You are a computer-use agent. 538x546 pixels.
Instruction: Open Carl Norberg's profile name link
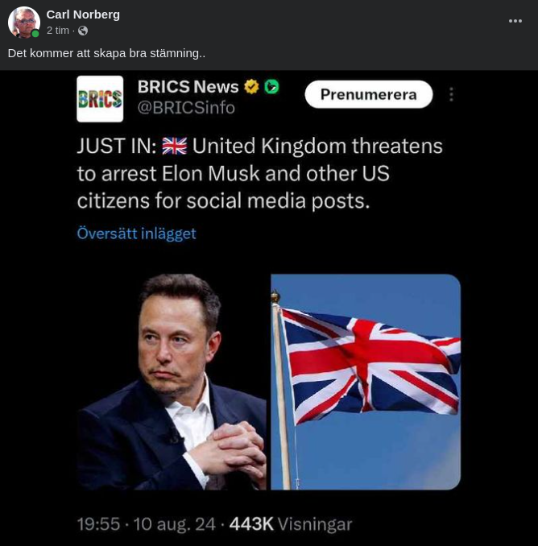click(x=83, y=14)
